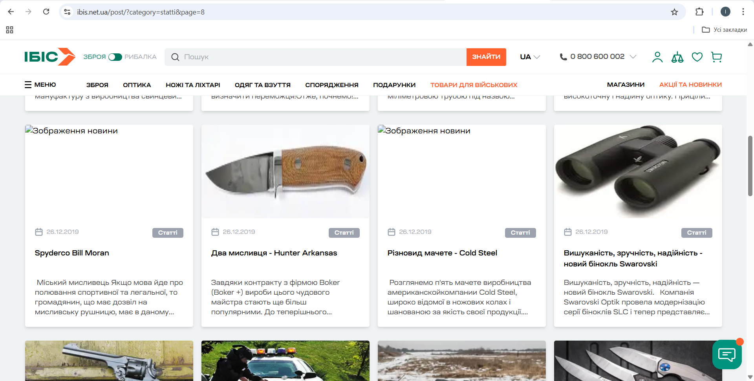Image resolution: width=754 pixels, height=381 pixels.
Task: Open the ПОДАРУНКИ navigation category
Action: click(x=394, y=85)
